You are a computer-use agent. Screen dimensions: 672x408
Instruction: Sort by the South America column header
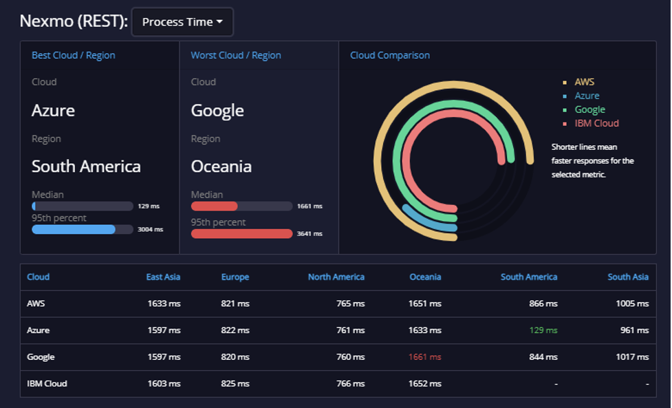pos(529,277)
